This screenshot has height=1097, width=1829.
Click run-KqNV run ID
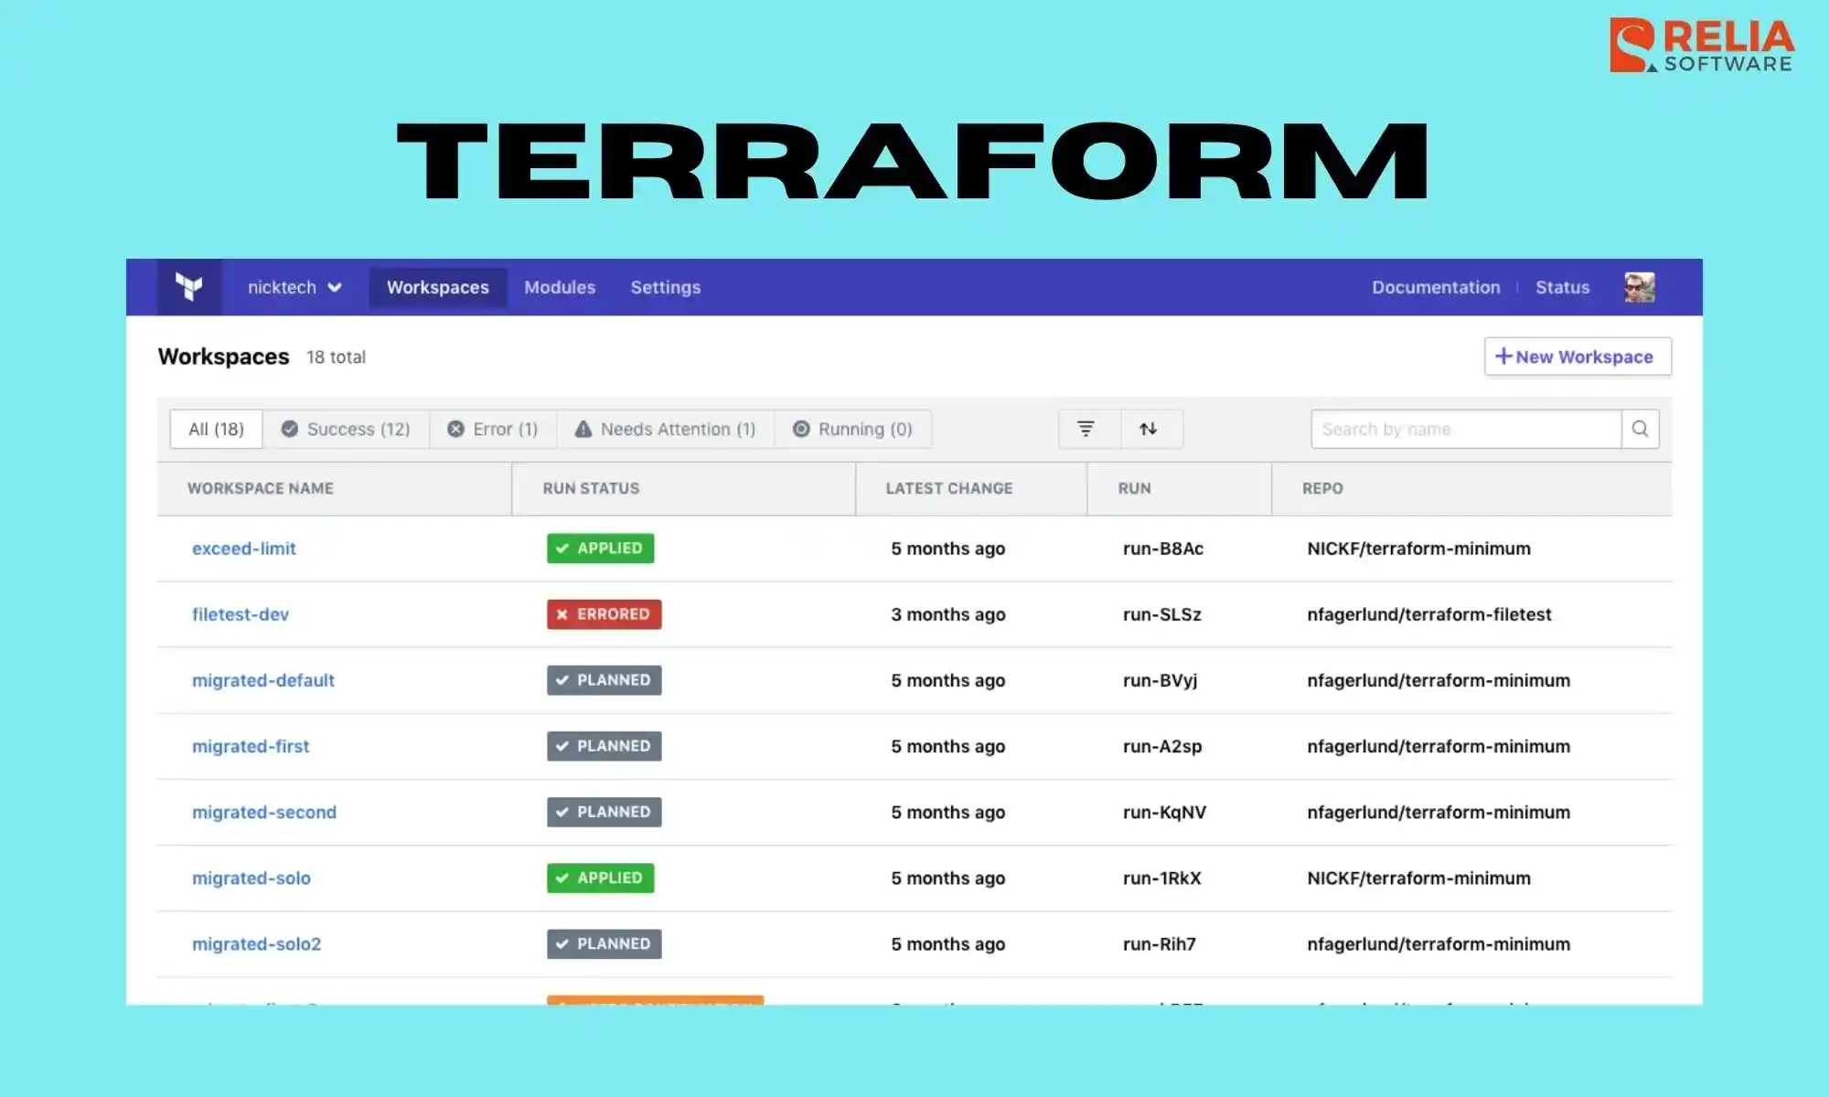[1164, 812]
